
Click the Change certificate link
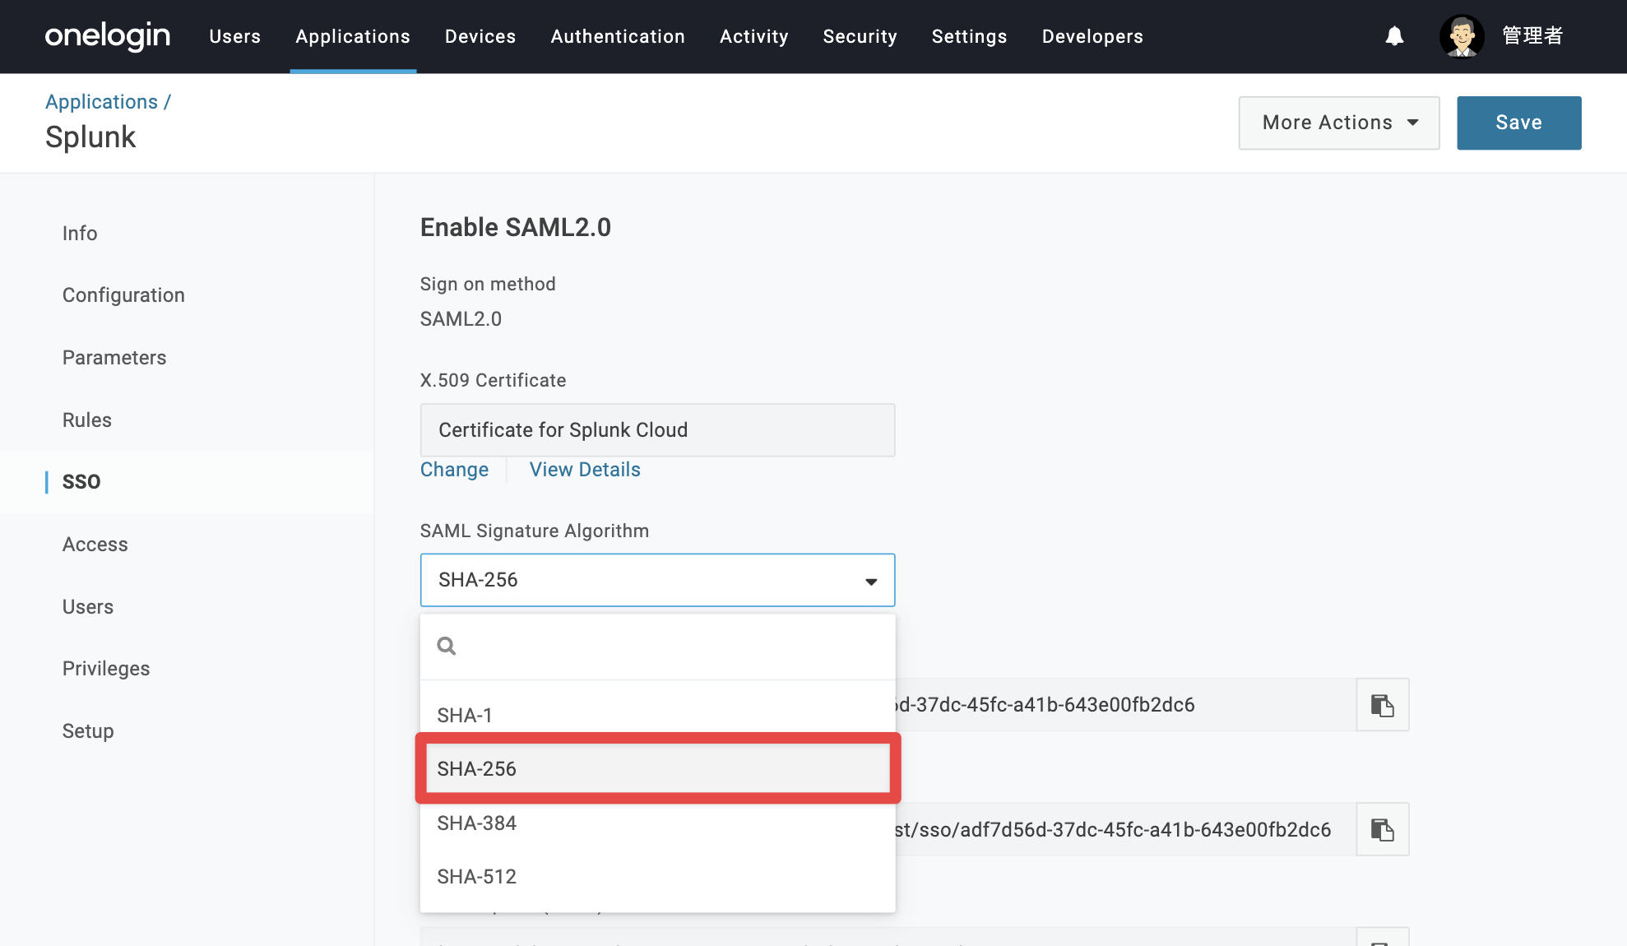point(454,470)
